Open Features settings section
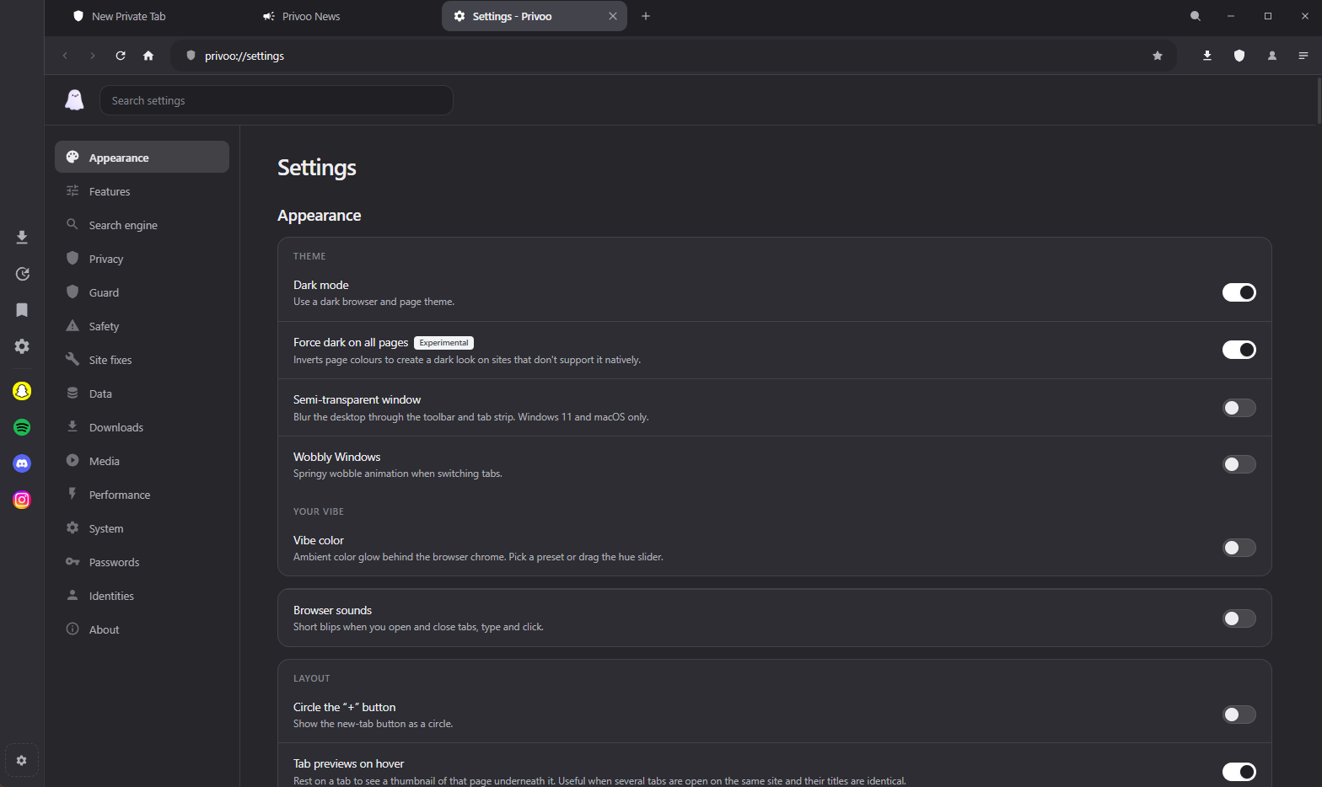 (x=142, y=191)
